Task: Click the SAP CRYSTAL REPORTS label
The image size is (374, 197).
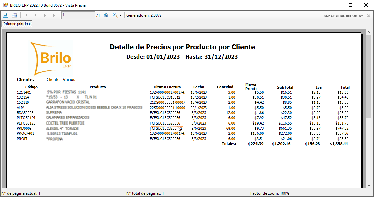Action: pyautogui.click(x=343, y=15)
